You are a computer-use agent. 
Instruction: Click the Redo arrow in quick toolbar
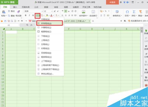click(22, 21)
